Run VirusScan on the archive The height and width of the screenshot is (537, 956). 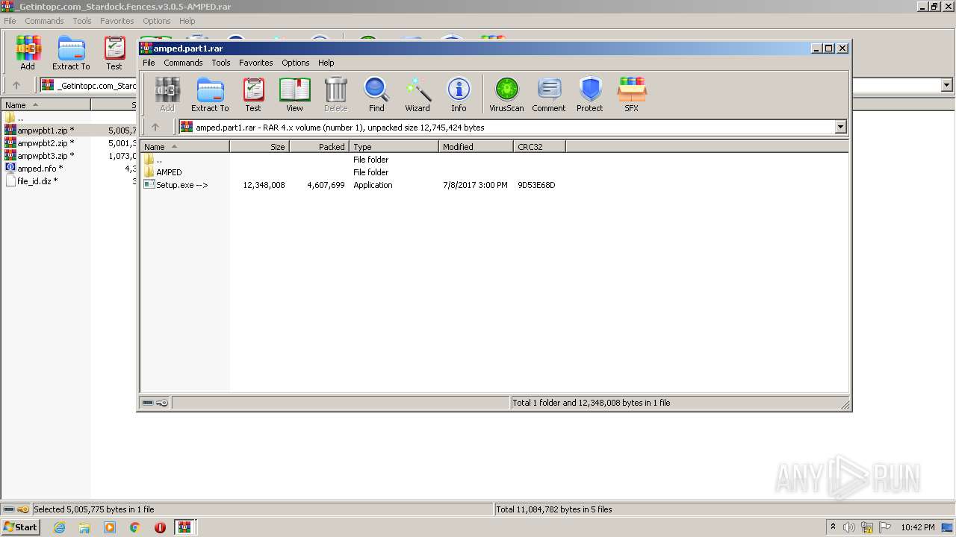[506, 94]
